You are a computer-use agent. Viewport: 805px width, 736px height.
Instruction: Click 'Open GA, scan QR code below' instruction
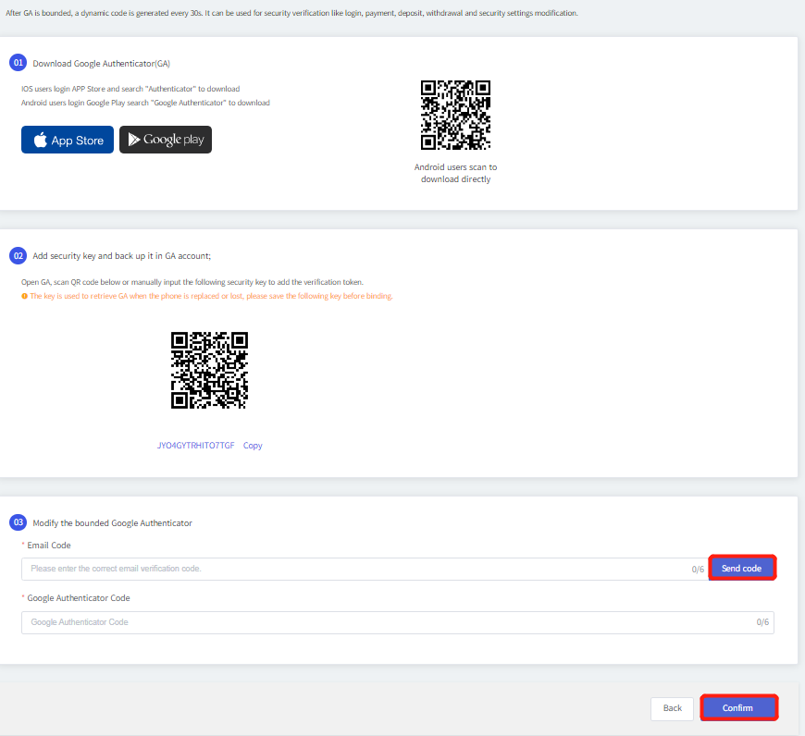(x=192, y=282)
